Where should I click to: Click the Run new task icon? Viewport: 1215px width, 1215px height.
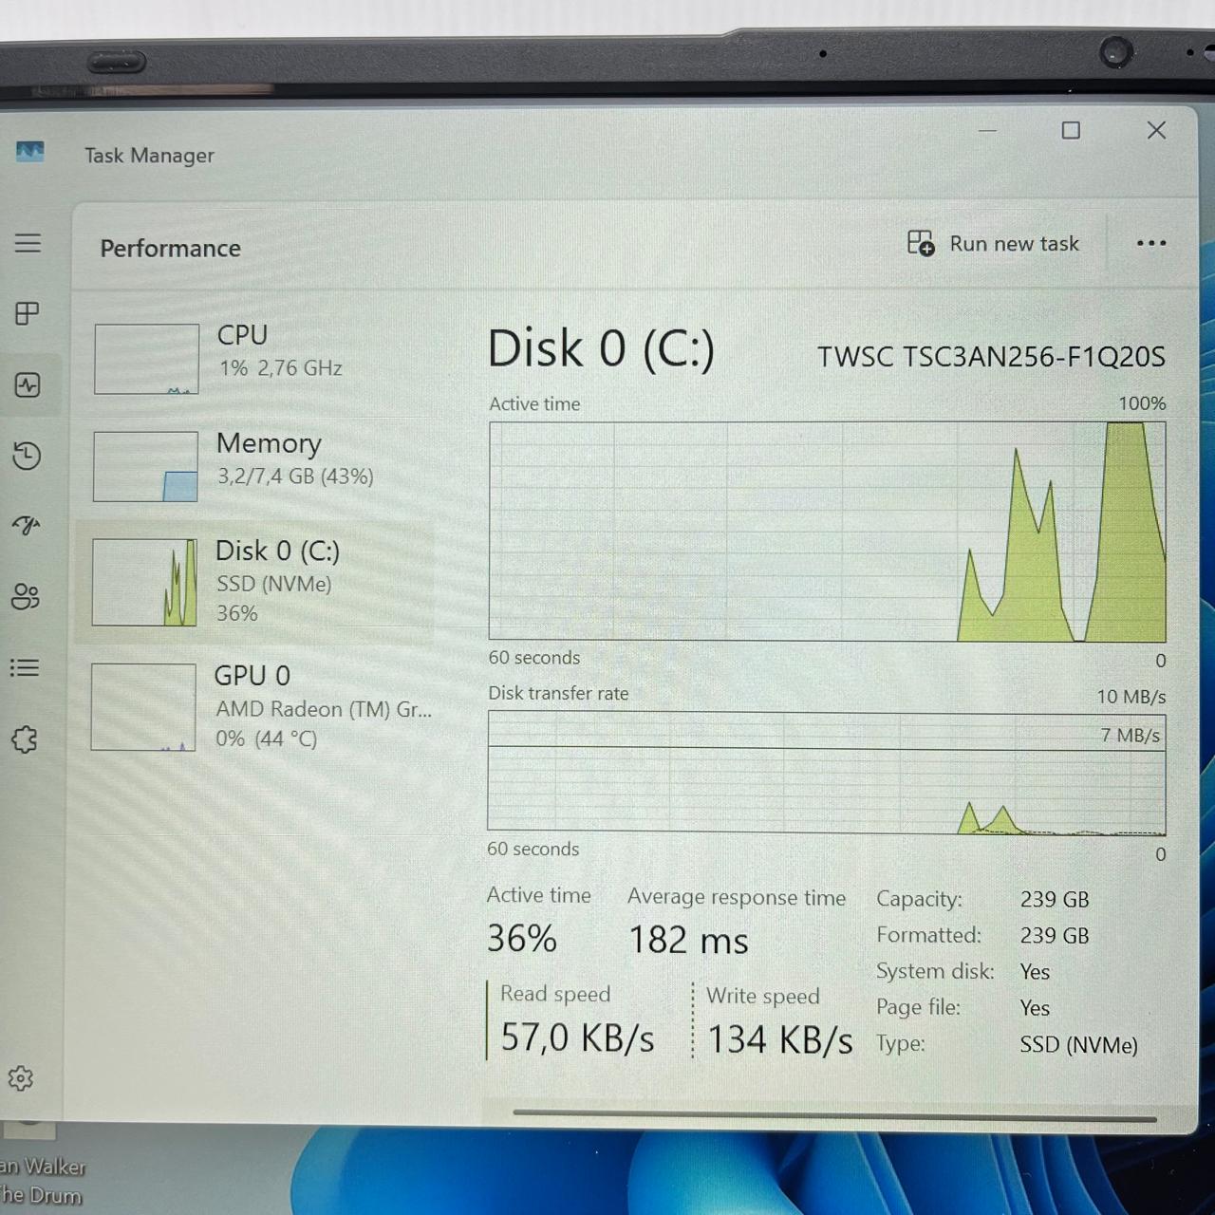[x=921, y=243]
